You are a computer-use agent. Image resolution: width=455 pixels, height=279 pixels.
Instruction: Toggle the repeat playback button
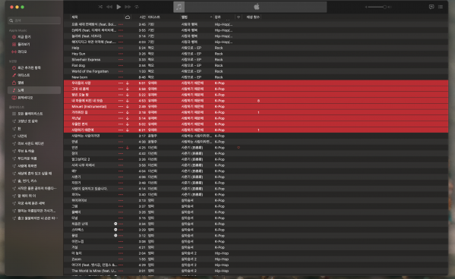click(137, 7)
